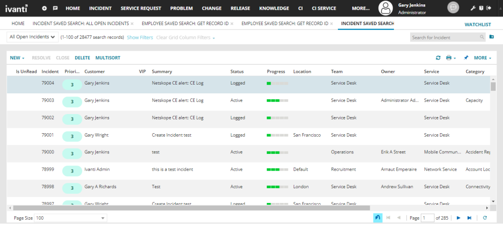This screenshot has height=231, width=503.
Task: Open the CHANGE menu
Action: tap(212, 8)
